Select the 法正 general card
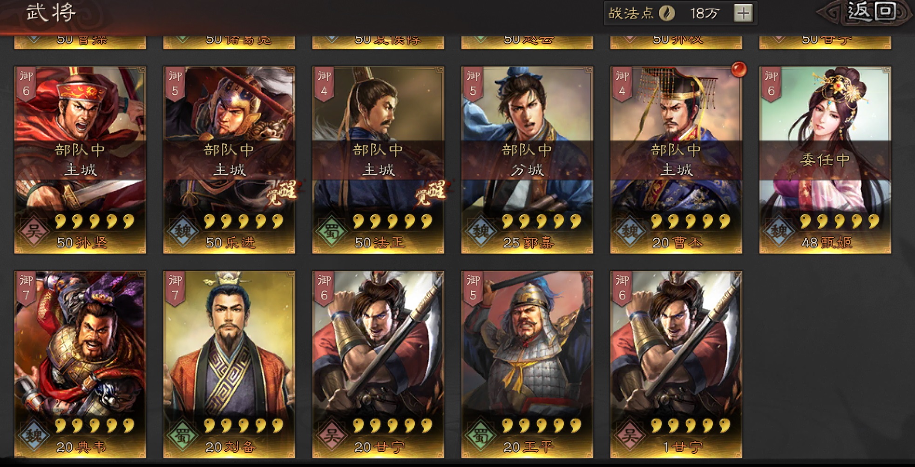Image resolution: width=915 pixels, height=467 pixels. click(x=378, y=160)
